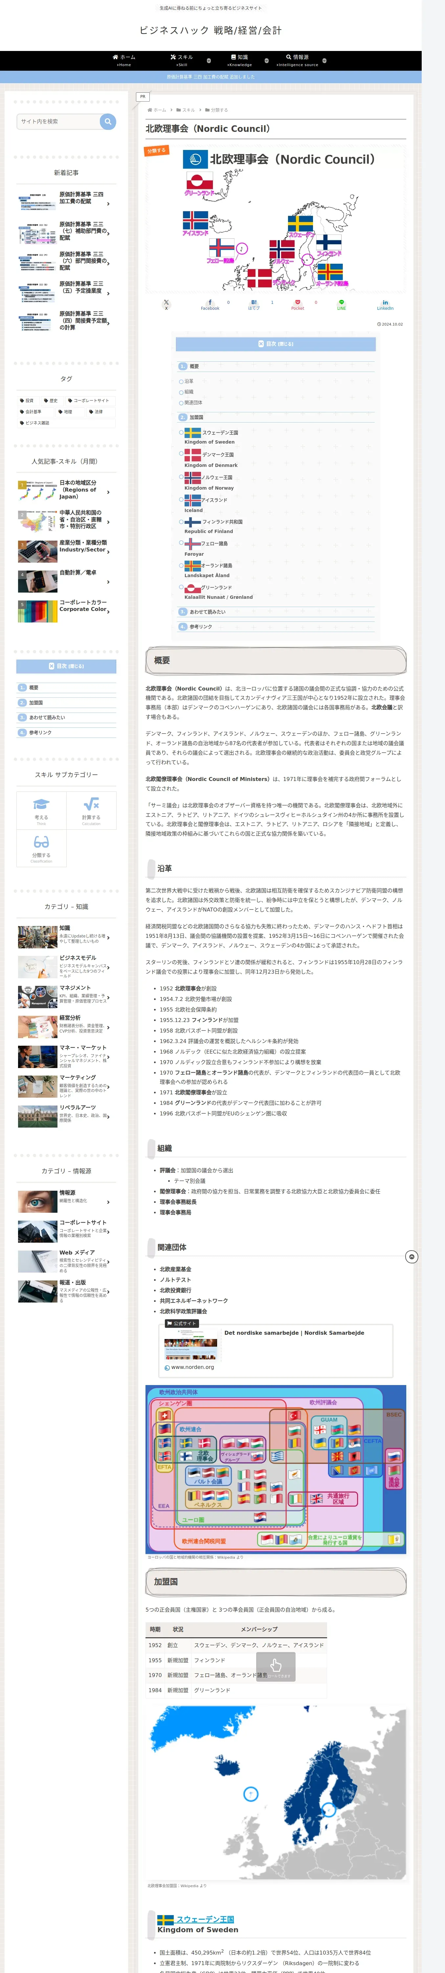The image size is (445, 1973).
Task: Expand the 情報源 Intelligence source menu arrow
Action: pos(324,61)
